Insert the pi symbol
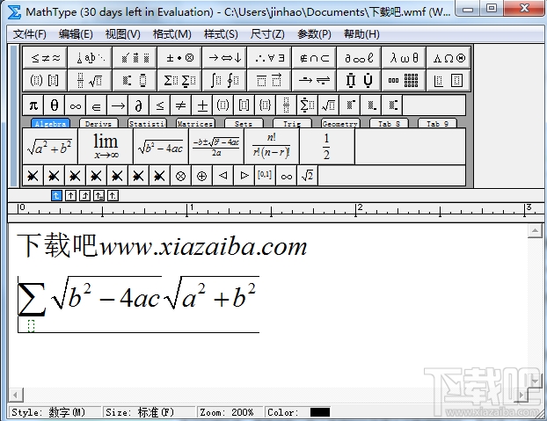The image size is (547, 421). pyautogui.click(x=33, y=105)
